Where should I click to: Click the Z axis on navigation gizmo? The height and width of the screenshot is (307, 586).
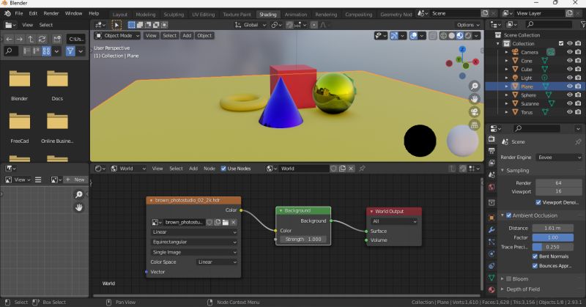coord(462,49)
